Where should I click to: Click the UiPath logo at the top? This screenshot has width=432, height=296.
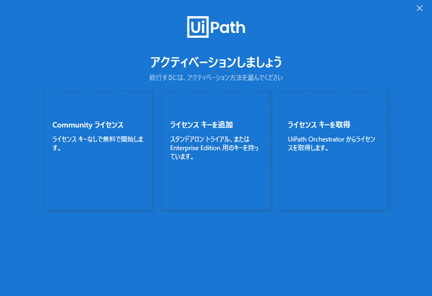pyautogui.click(x=216, y=27)
